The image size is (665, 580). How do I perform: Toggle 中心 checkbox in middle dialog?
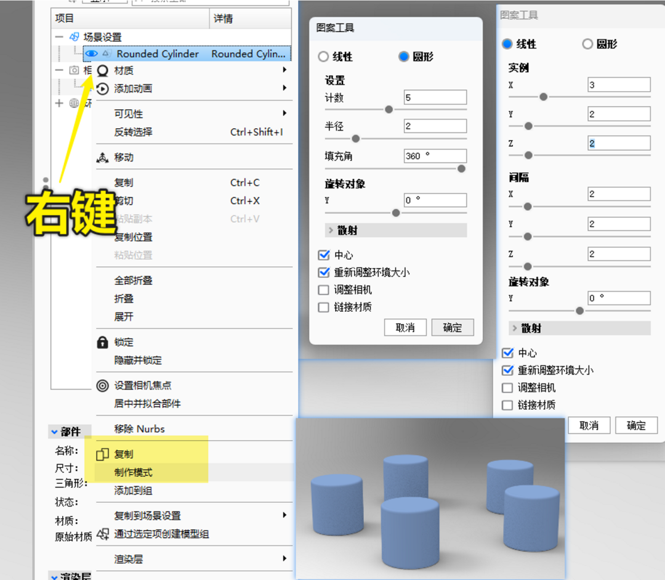tap(324, 255)
